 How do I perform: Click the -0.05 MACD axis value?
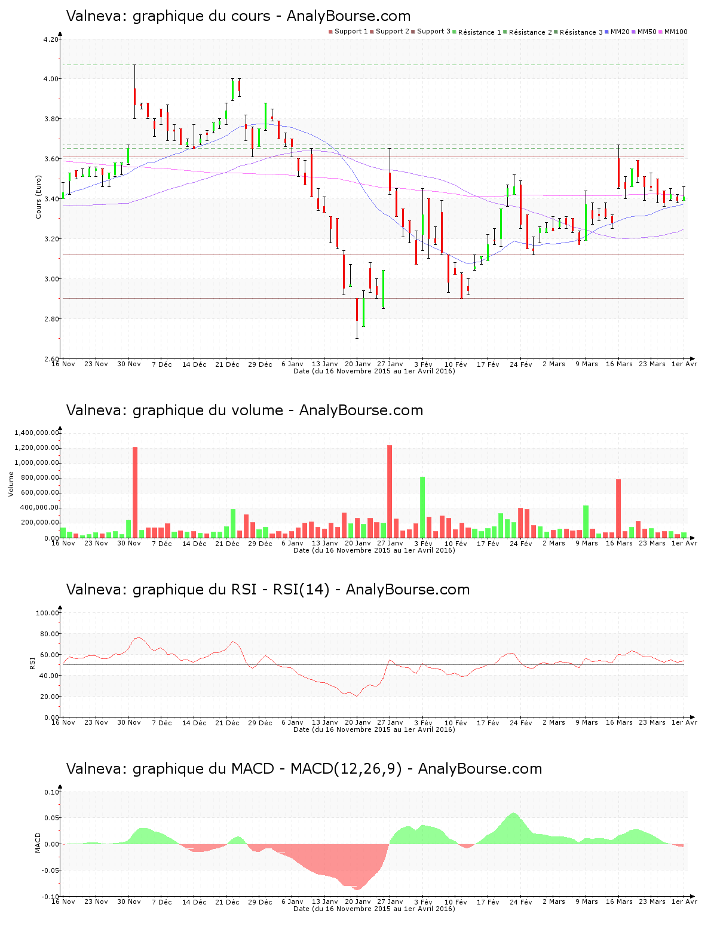51,870
